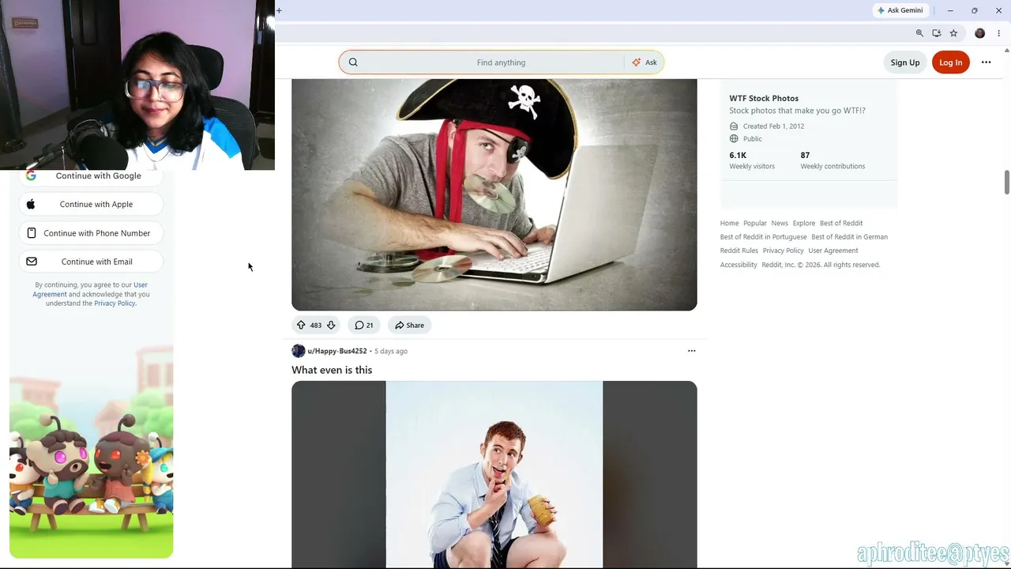Bookmark this page with the star icon

coord(953,33)
